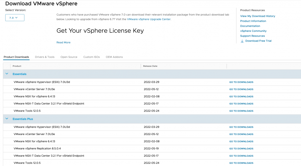This screenshot has width=301, height=166.
Task: Click the Get Your vSphere License Key heading
Action: [x=100, y=31]
